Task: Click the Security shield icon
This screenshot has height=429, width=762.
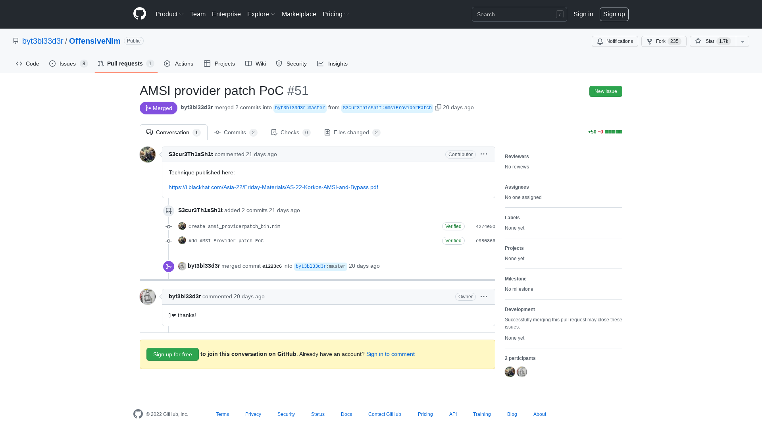Action: [x=279, y=64]
